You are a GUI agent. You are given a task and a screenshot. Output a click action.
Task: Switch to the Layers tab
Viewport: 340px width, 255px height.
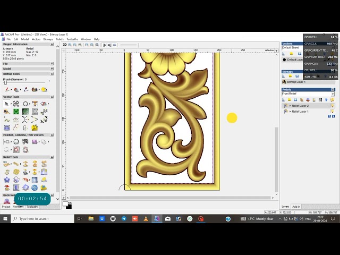285,207
